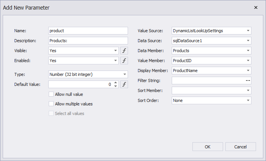Open expression editor for Visible property

[x=124, y=51]
